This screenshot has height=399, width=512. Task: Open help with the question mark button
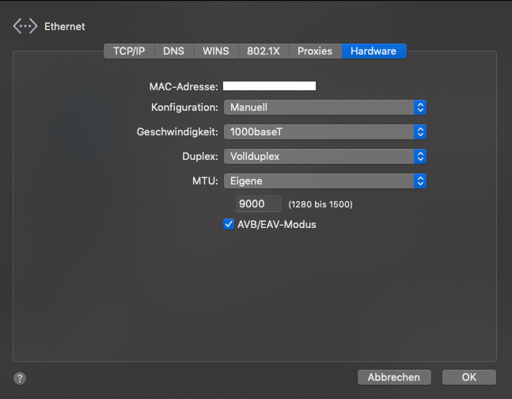(20, 378)
